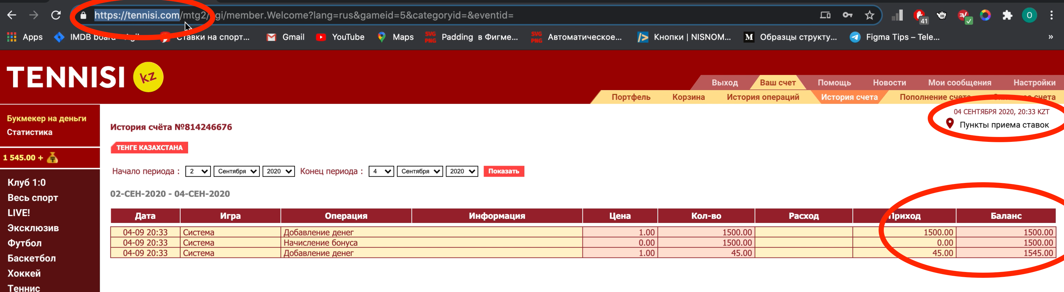Click the Tennisi KZ logo
The image size is (1064, 292).
click(85, 77)
